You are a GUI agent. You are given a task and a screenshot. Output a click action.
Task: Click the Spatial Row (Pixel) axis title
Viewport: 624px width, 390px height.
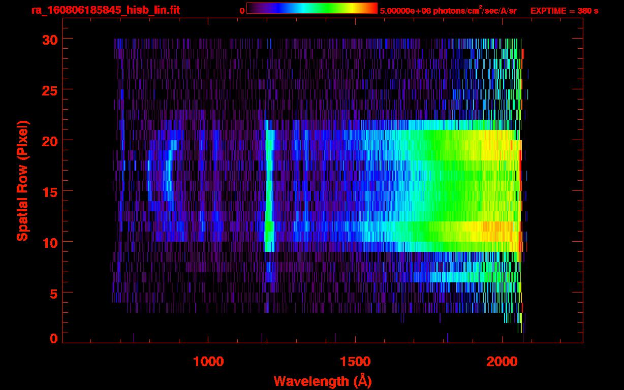click(x=22, y=180)
